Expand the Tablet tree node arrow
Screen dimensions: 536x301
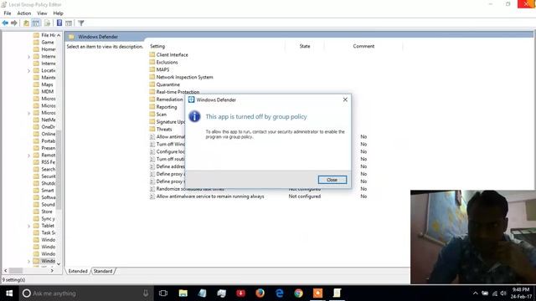pyautogui.click(x=28, y=226)
